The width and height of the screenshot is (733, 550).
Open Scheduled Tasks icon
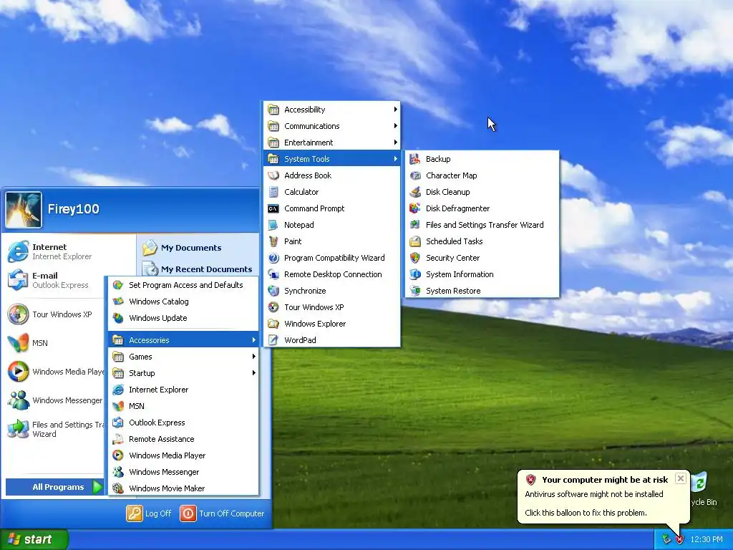pyautogui.click(x=415, y=241)
